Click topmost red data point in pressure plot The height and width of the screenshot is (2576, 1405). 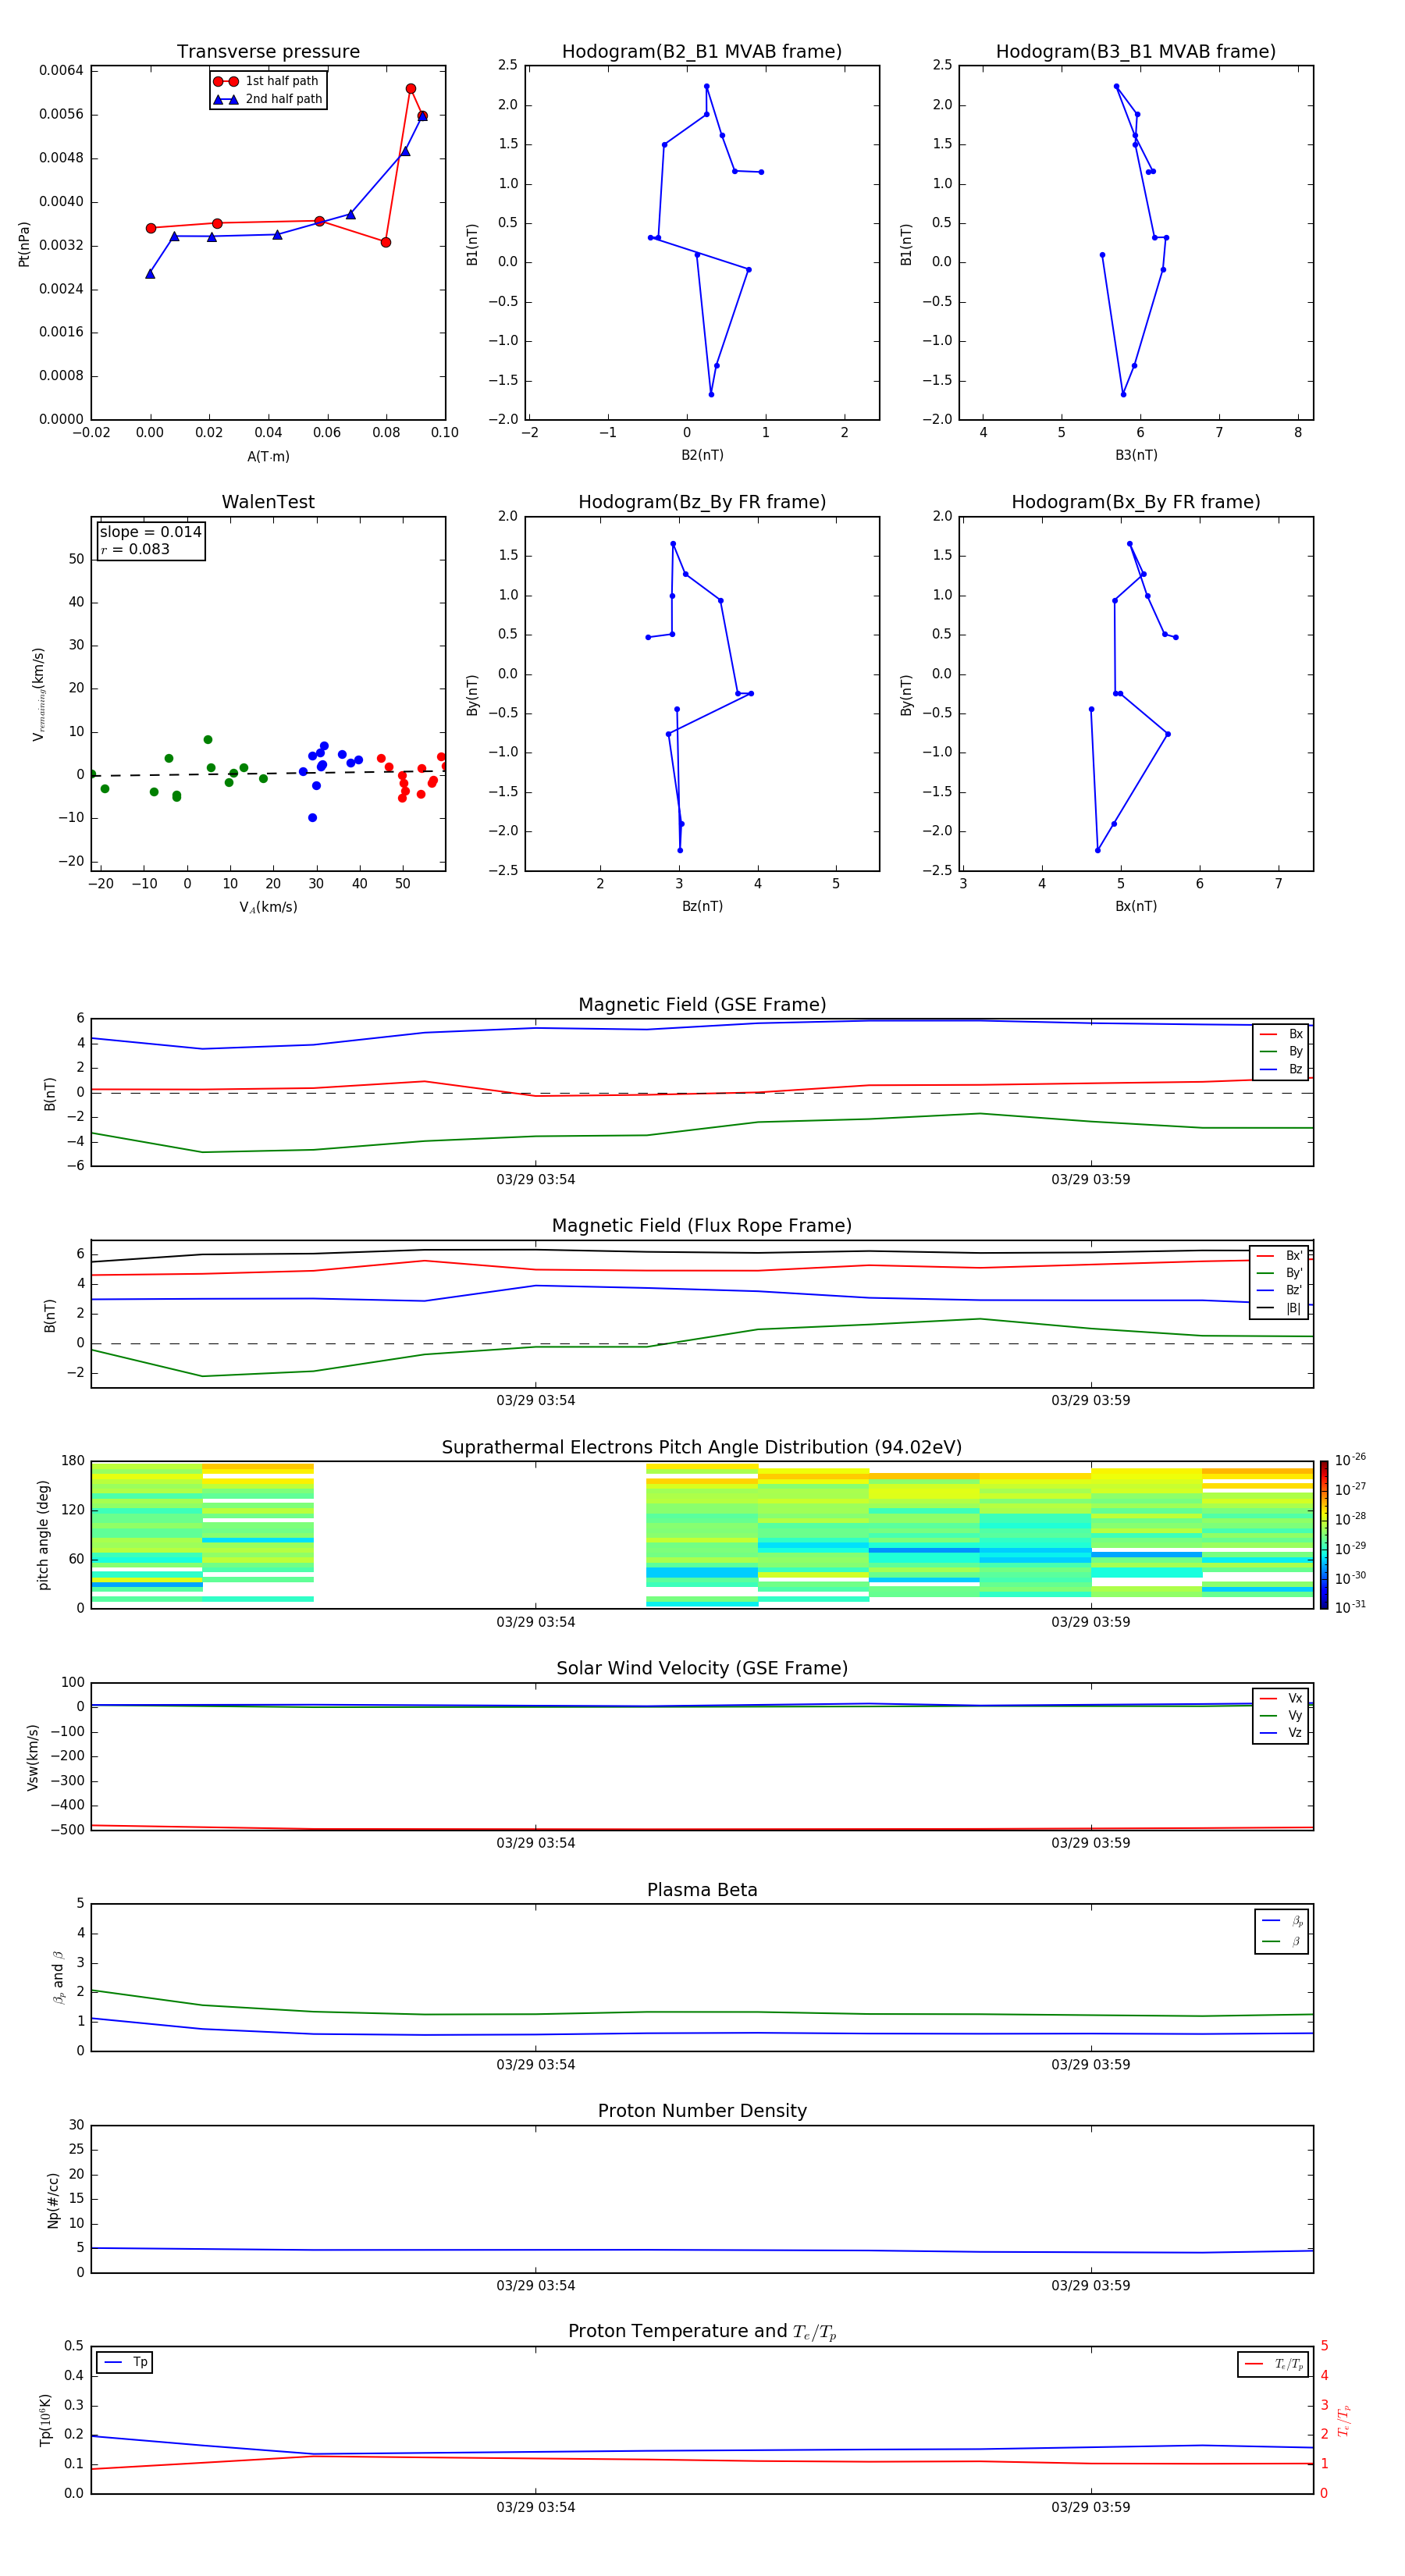(411, 89)
